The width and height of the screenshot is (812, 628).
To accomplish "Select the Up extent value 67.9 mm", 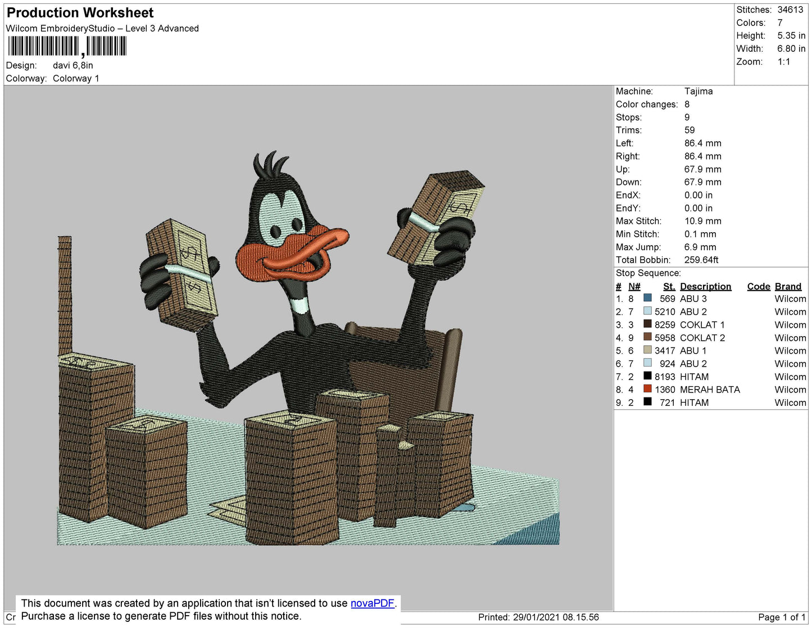I will pyautogui.click(x=703, y=169).
